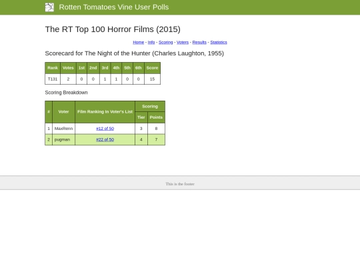Open the Statistics link
This screenshot has width=360, height=270.
pyautogui.click(x=219, y=42)
